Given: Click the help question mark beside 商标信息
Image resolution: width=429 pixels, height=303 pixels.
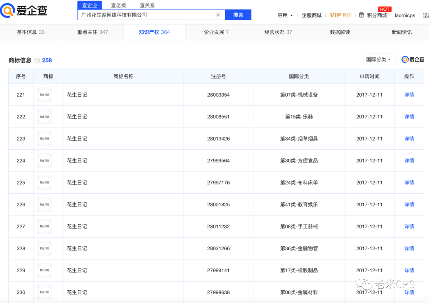Looking at the screenshot, I should tap(37, 60).
